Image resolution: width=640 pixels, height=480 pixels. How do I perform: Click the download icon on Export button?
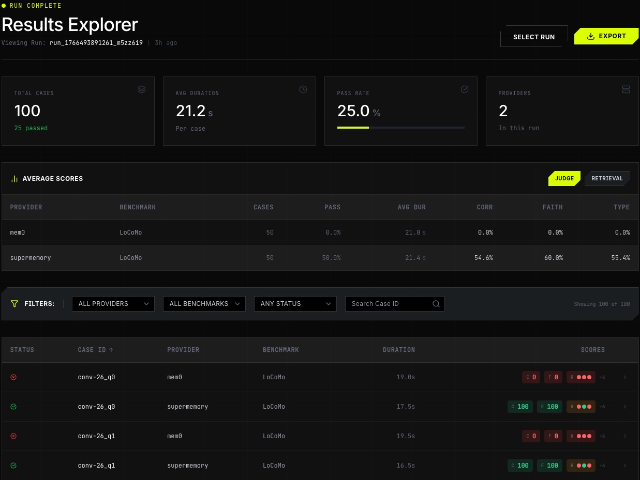(x=591, y=36)
